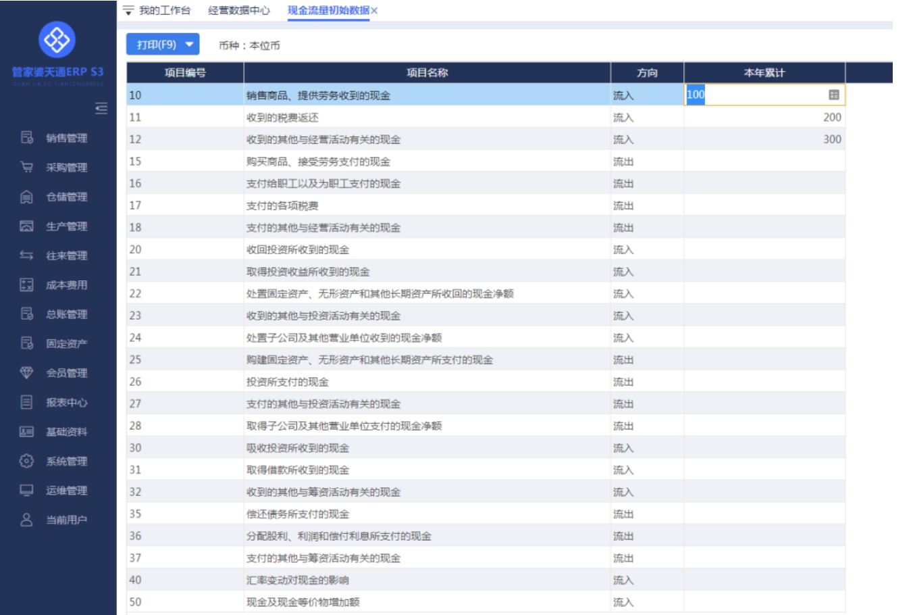Open the tab list menu icon beside 我的工作台
Screen dimensions: 913x615
[128, 11]
